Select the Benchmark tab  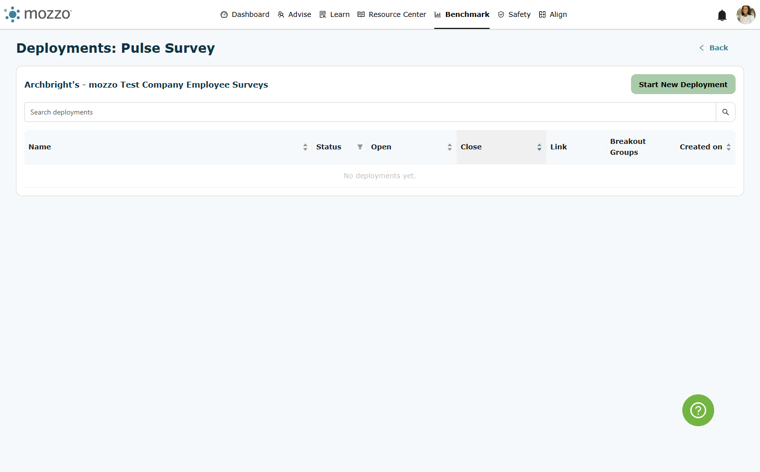click(x=462, y=14)
